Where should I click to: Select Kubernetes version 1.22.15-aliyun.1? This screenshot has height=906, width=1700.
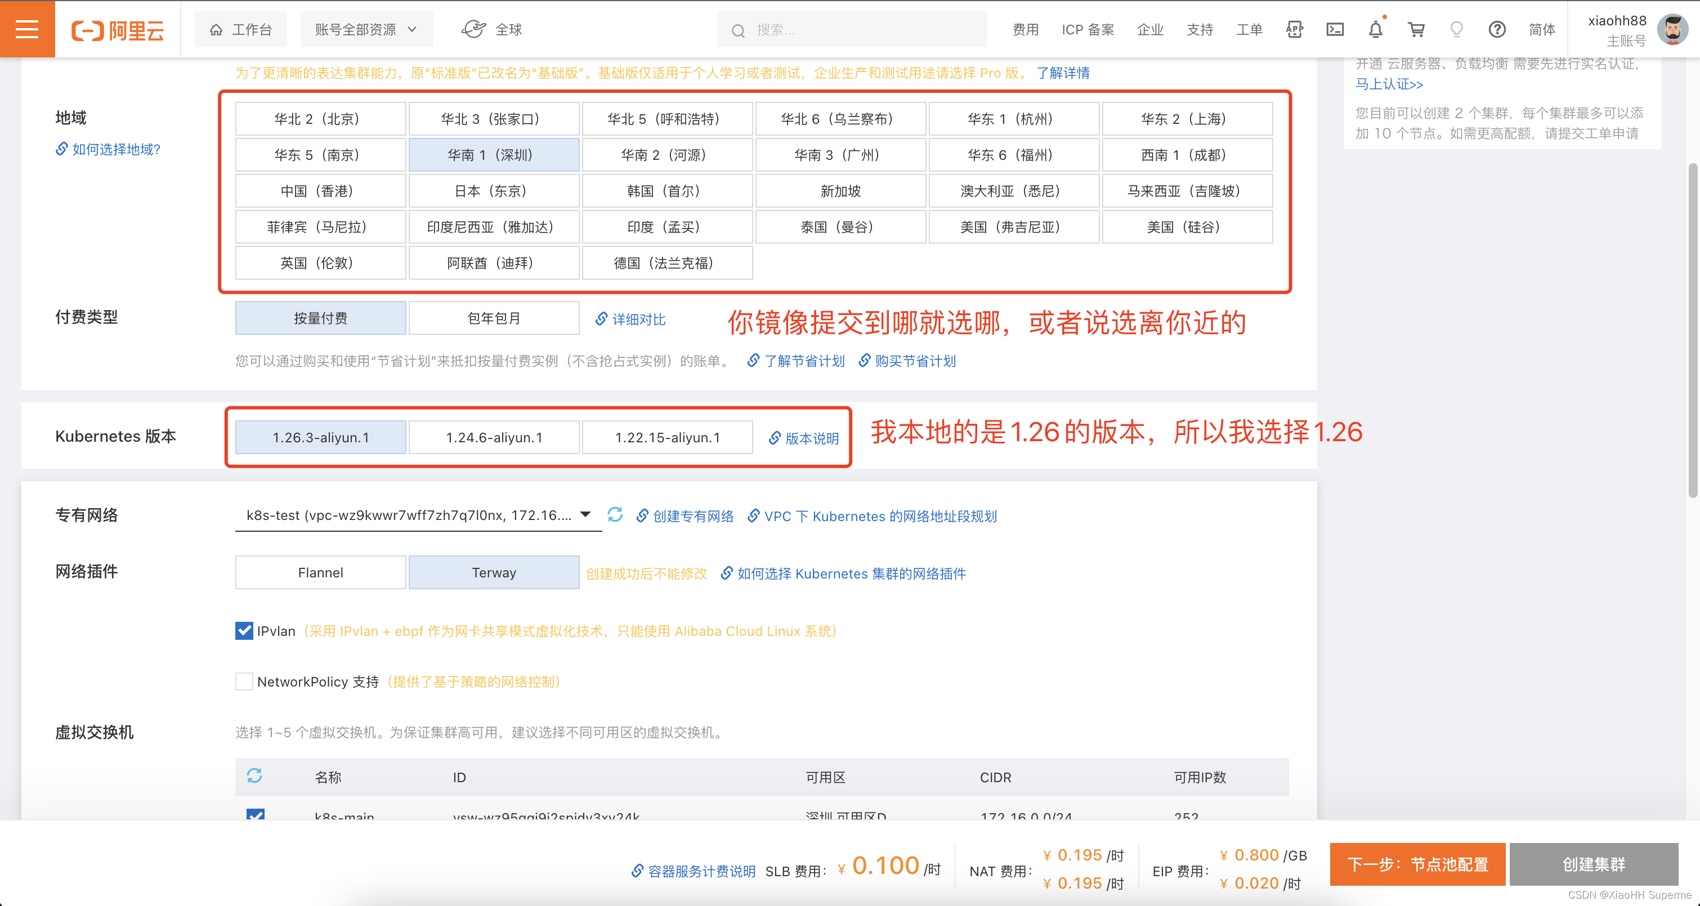tap(666, 437)
